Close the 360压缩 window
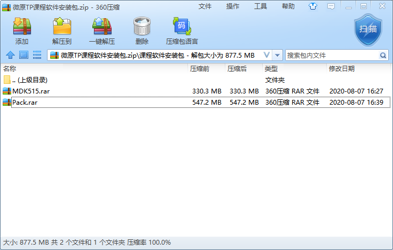Screen dimensions: 393x250 [382, 6]
